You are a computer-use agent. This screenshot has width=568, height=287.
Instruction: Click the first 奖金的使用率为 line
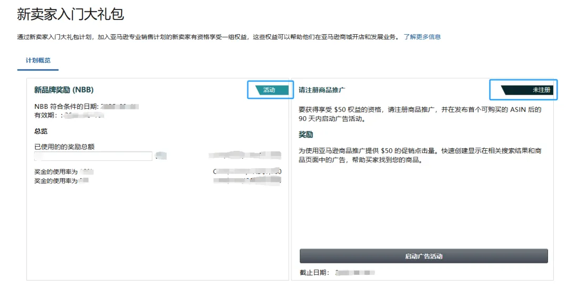click(56, 172)
